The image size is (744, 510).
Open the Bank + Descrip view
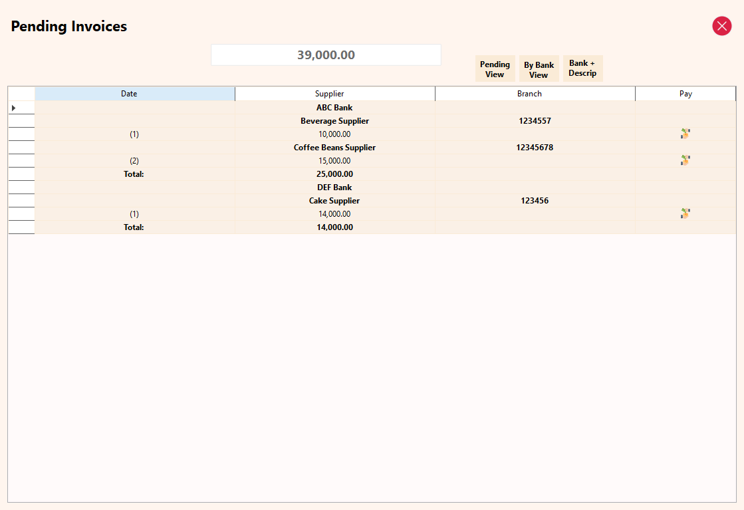582,68
